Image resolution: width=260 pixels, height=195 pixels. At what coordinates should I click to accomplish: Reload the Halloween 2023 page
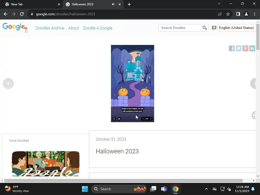[x=22, y=14]
